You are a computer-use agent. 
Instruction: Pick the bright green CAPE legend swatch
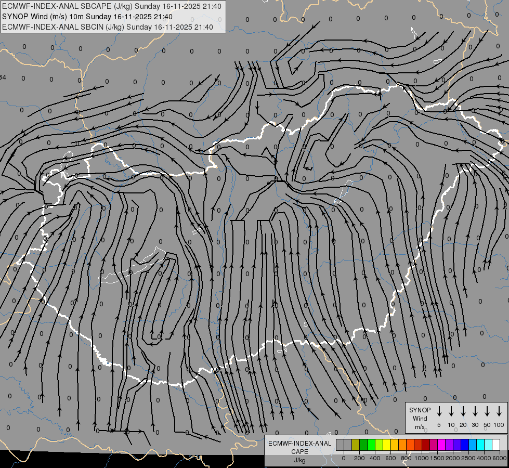point(371,445)
